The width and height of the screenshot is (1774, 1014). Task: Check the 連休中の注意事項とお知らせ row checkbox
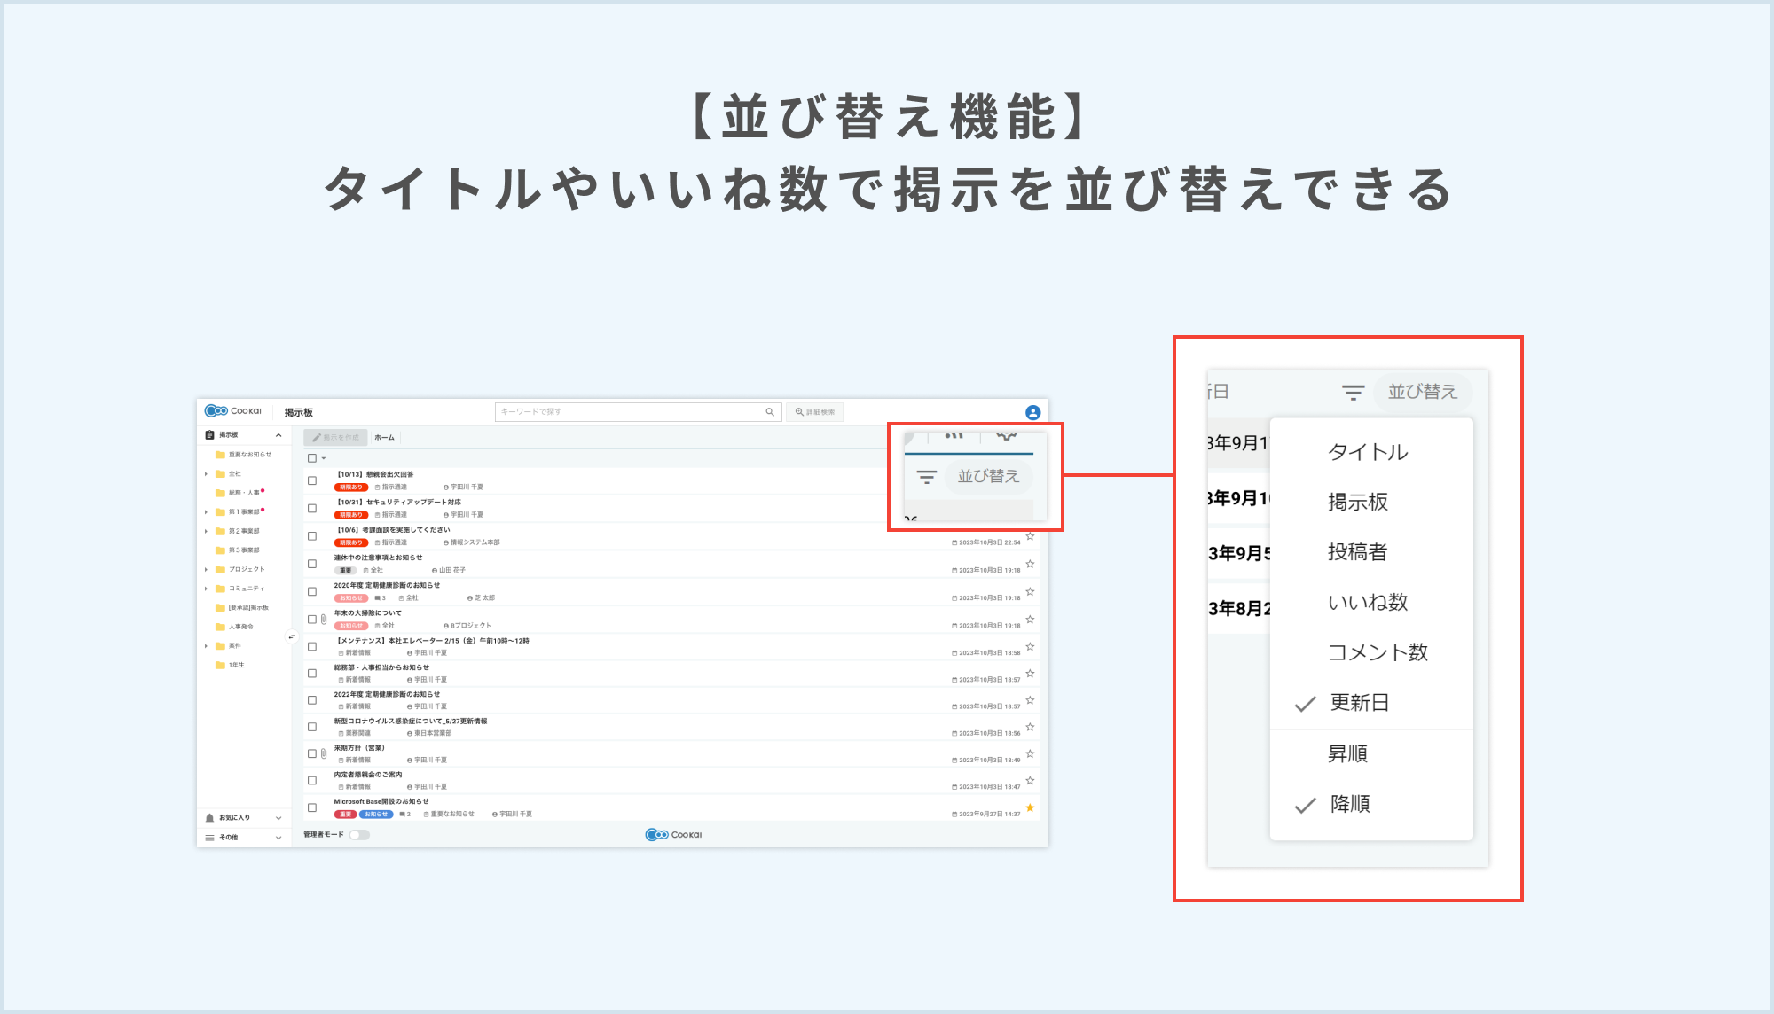point(312,564)
